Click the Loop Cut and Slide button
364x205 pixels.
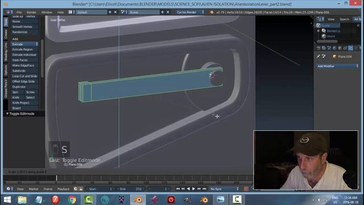24,76
